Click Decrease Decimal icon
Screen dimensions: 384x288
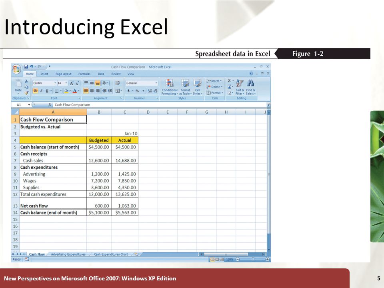[x=156, y=91]
